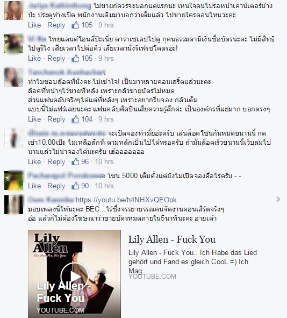
Task: Hide the comment with the YouTube link
Action: [x=278, y=200]
